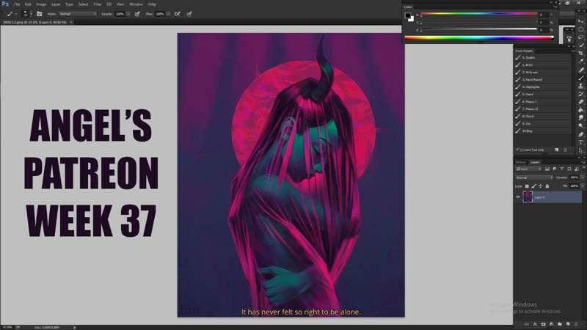Screen dimensions: 587x330
Task: Select the History Brush tool in toolbar
Action: 580,94
